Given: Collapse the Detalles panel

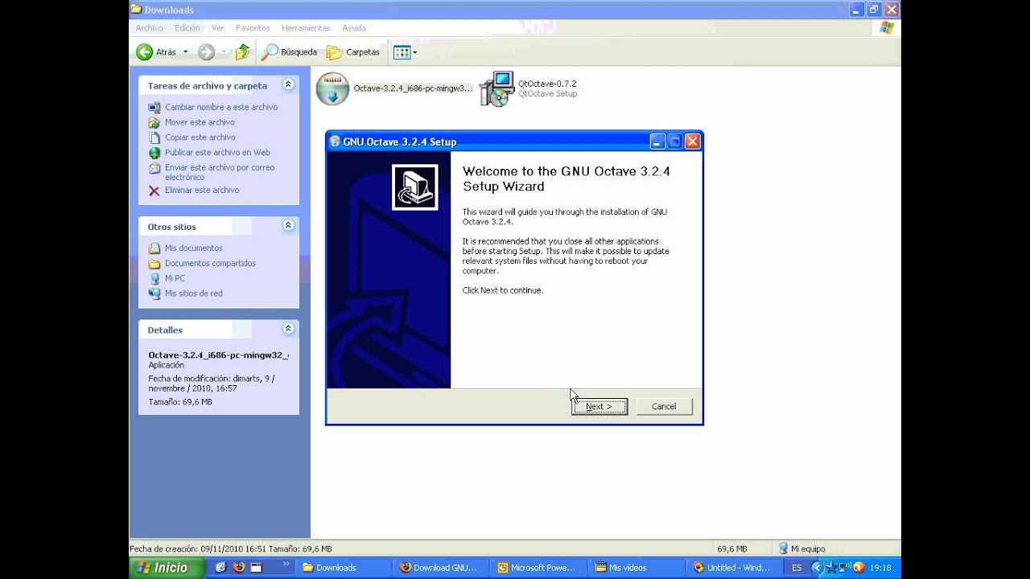Looking at the screenshot, I should tap(288, 329).
